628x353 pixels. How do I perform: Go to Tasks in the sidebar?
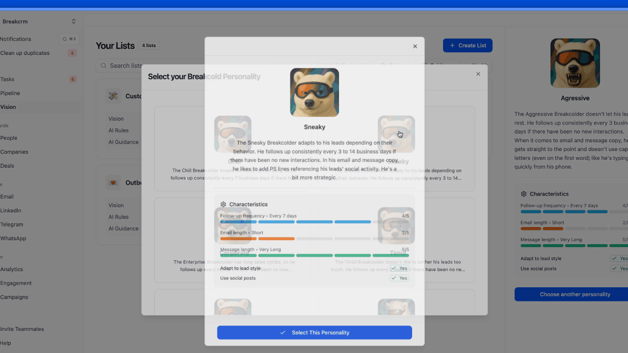point(7,79)
